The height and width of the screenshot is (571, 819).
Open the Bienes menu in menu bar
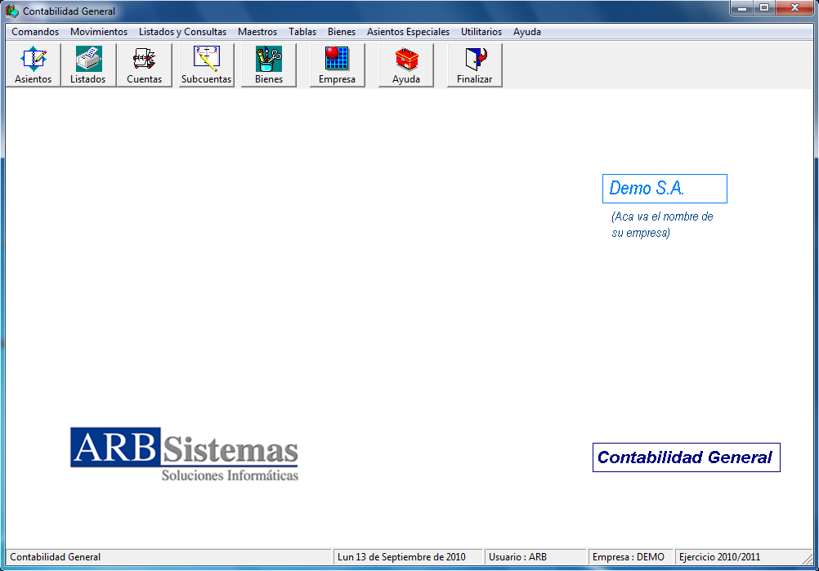[342, 32]
